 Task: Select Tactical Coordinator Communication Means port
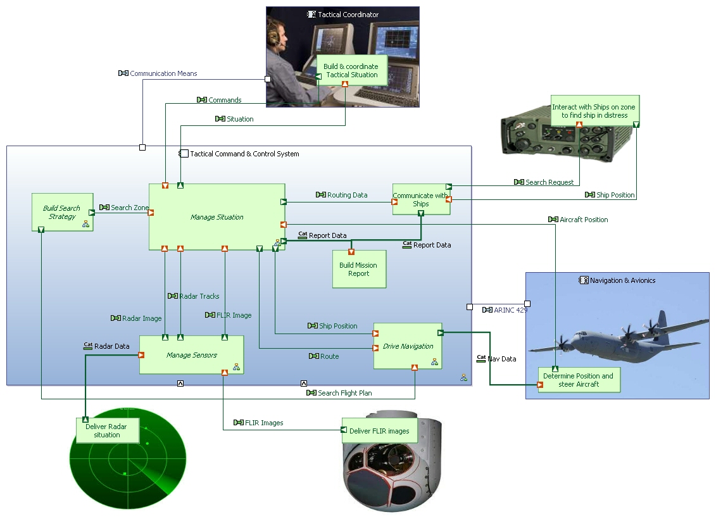[x=268, y=79]
